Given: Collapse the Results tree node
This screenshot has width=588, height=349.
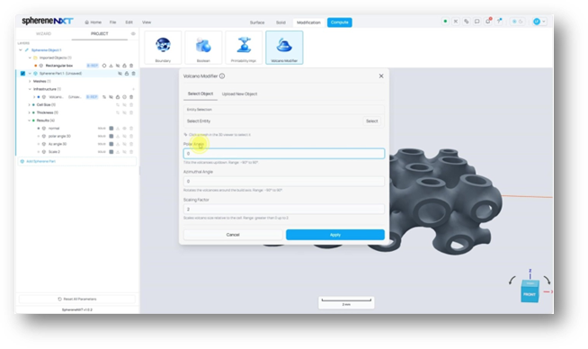Looking at the screenshot, I should [x=30, y=121].
